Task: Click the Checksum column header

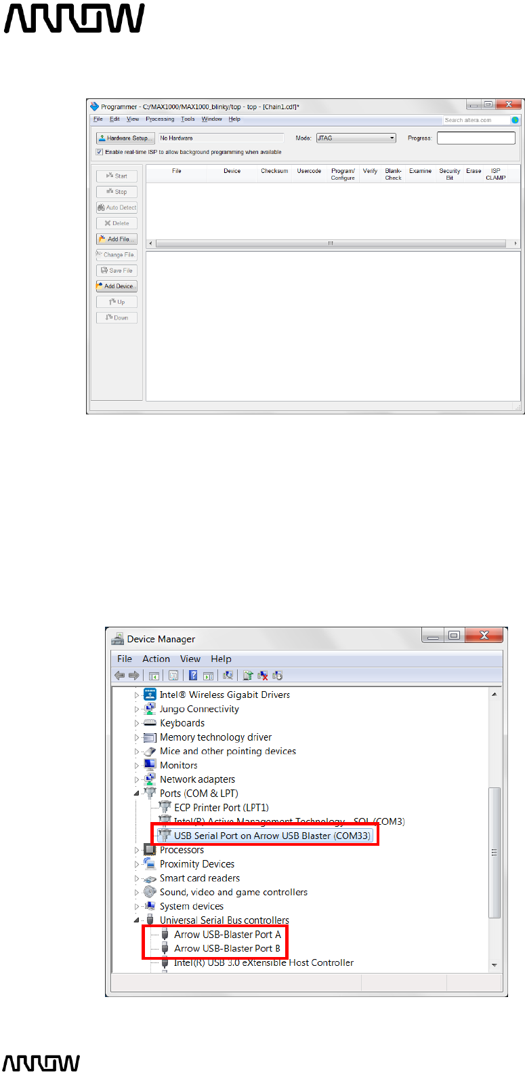Action: click(274, 171)
